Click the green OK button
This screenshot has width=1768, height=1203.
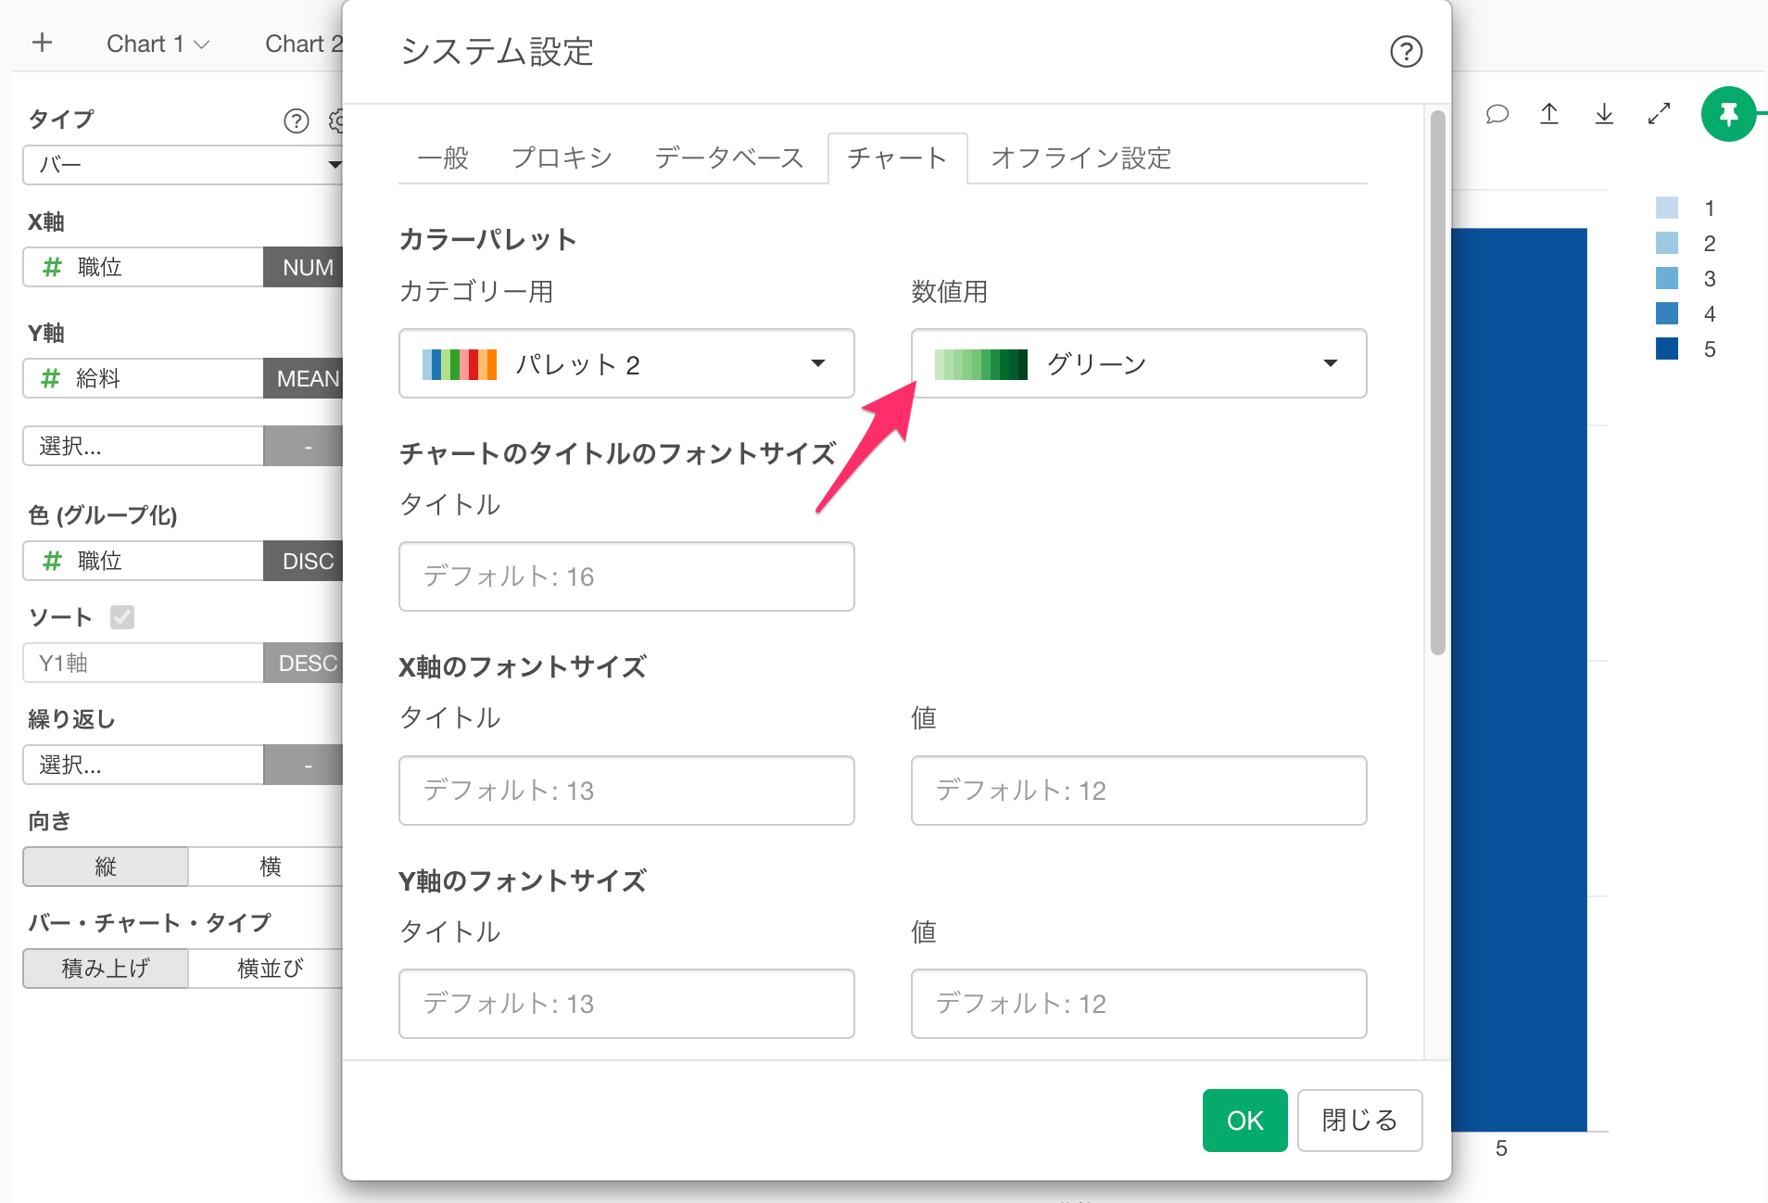click(x=1244, y=1121)
